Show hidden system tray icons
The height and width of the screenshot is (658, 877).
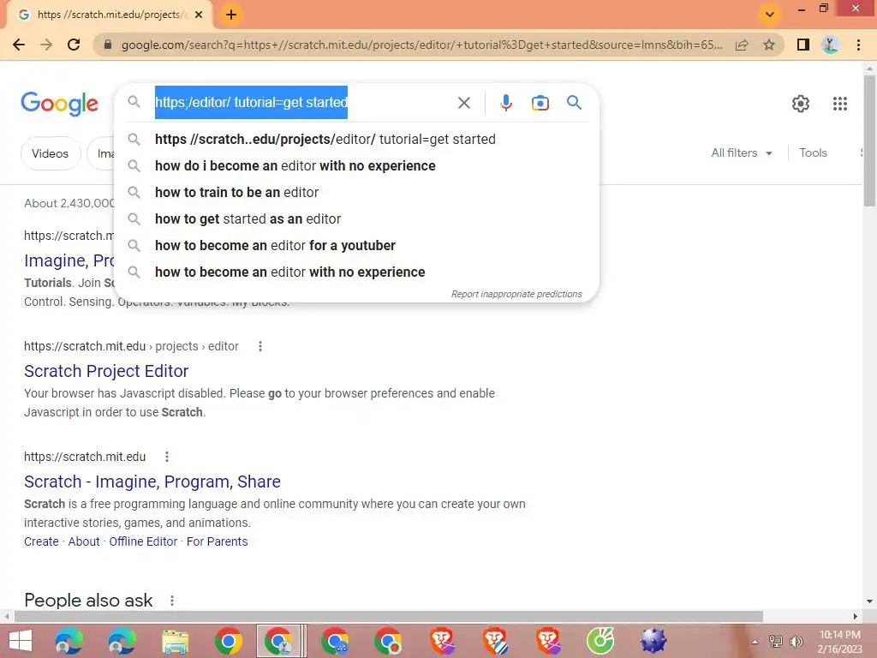pyautogui.click(x=755, y=642)
